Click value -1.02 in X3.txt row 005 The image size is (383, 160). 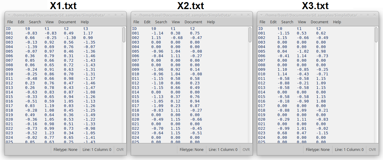coord(303,51)
